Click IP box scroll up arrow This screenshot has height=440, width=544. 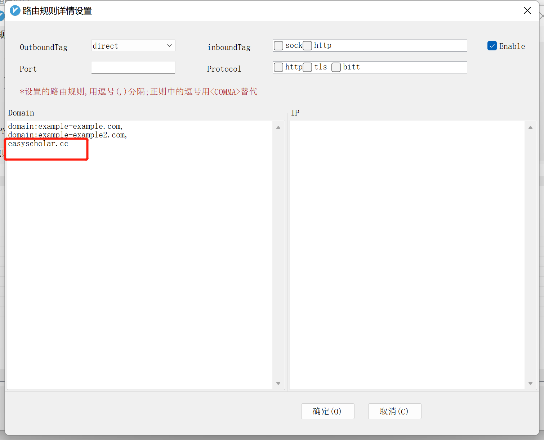tap(530, 127)
